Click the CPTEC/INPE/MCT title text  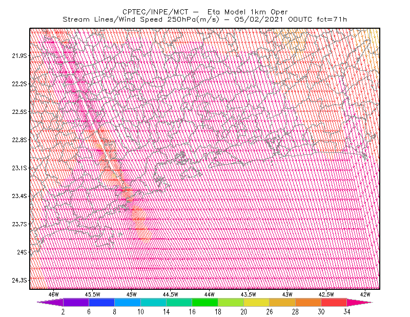155,12
